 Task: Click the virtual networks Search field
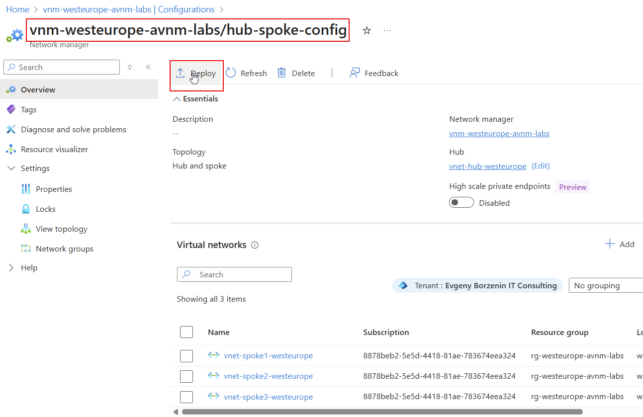pos(234,274)
